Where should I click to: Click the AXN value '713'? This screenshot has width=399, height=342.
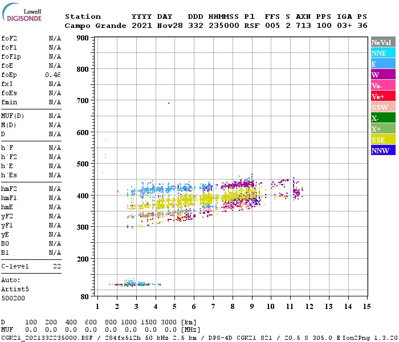pyautogui.click(x=303, y=26)
